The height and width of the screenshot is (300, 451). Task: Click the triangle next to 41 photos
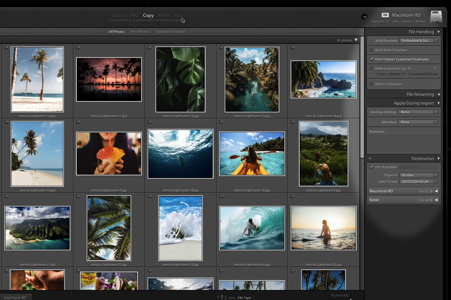pyautogui.click(x=356, y=40)
